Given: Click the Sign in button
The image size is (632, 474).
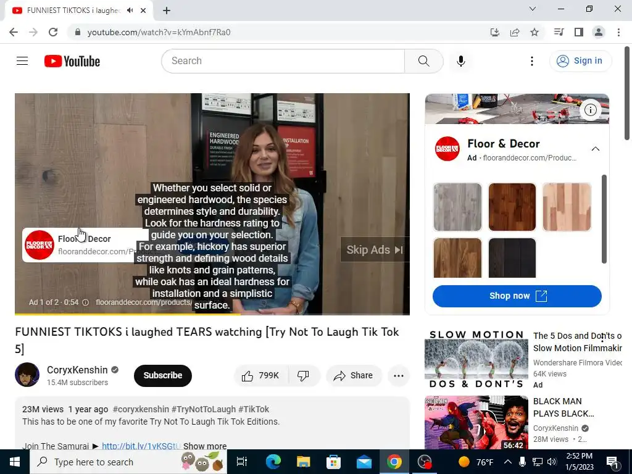Looking at the screenshot, I should pos(580,61).
